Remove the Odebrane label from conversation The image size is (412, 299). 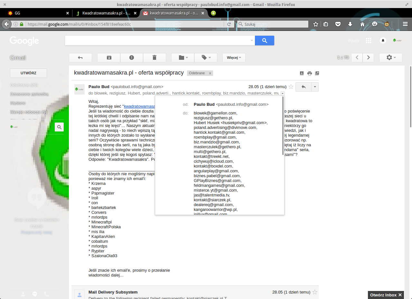(210, 73)
